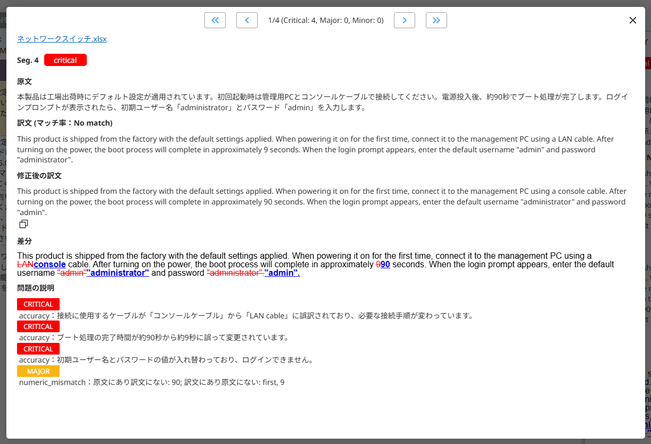Screen dimensions: 651x444
Task: Click the 訳文 (マッチ率：No match) heading
Action: [65, 123]
